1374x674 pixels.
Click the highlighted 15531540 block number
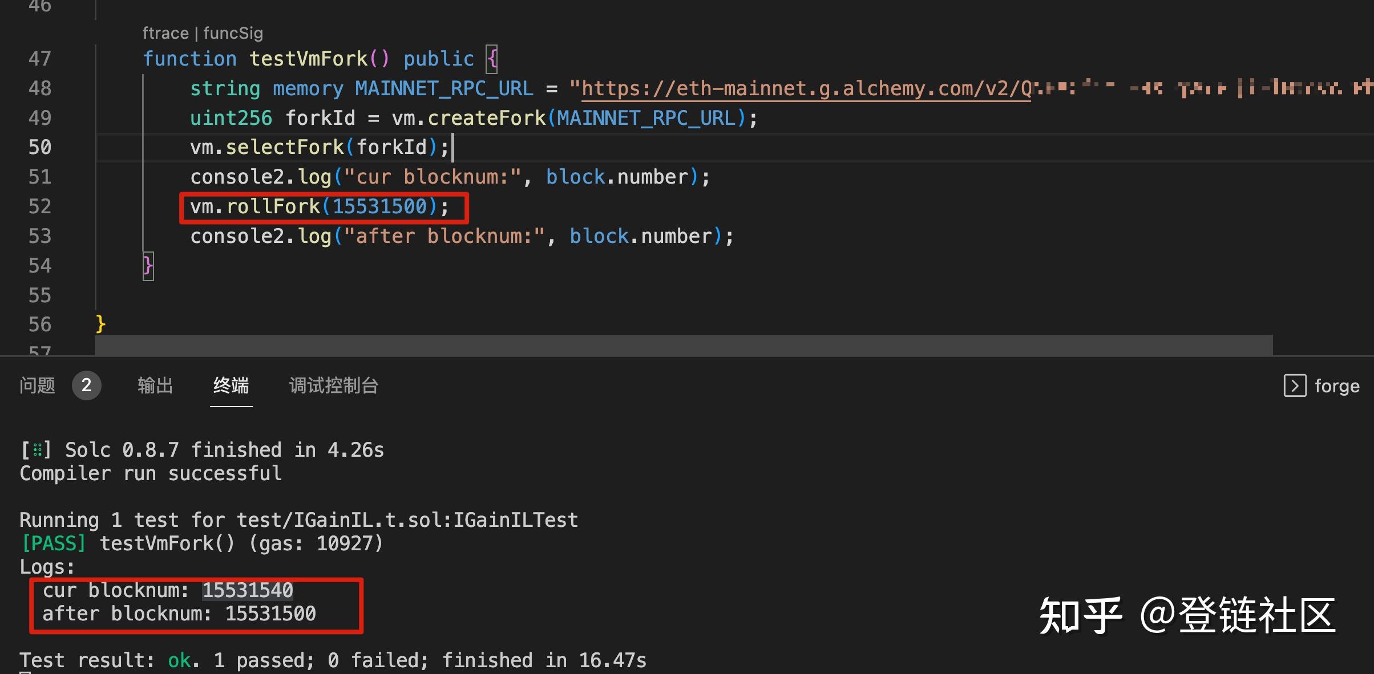coord(248,590)
